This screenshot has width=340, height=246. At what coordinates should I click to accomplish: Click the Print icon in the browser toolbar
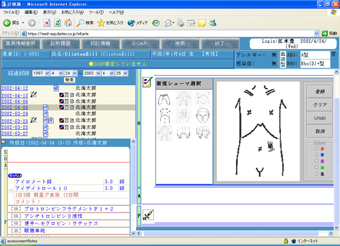point(180,22)
